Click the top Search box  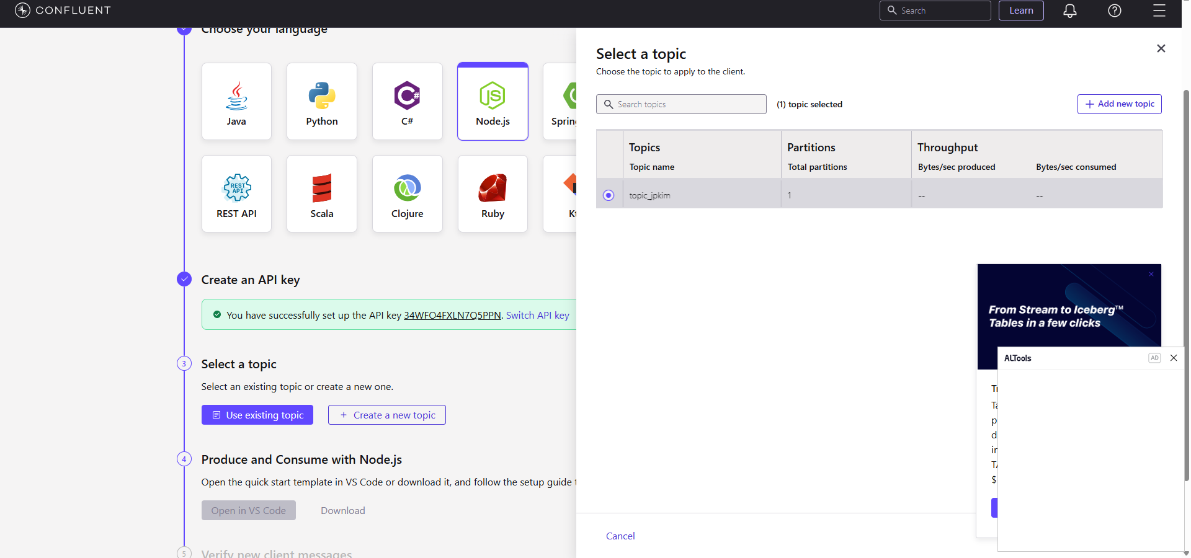coord(935,11)
